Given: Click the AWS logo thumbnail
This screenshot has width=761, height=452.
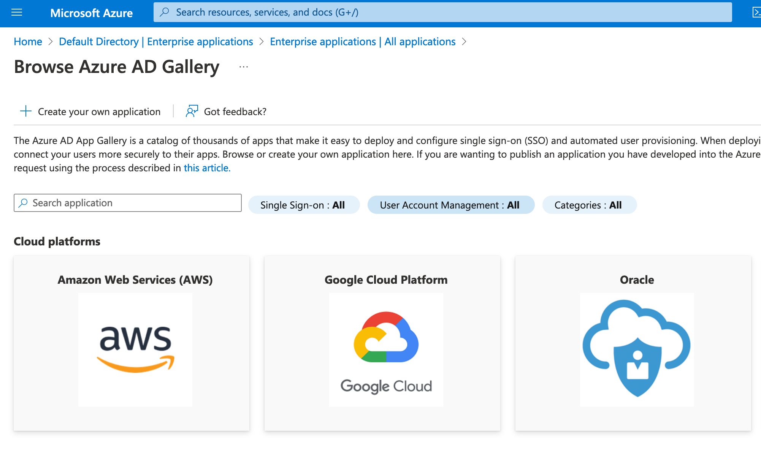Looking at the screenshot, I should click(135, 349).
